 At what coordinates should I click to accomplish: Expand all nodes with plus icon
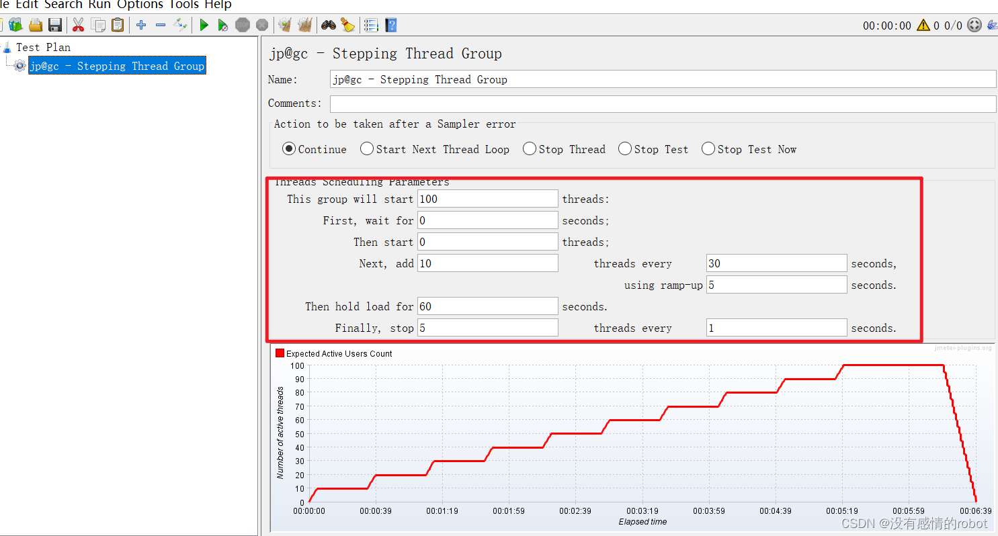[141, 25]
